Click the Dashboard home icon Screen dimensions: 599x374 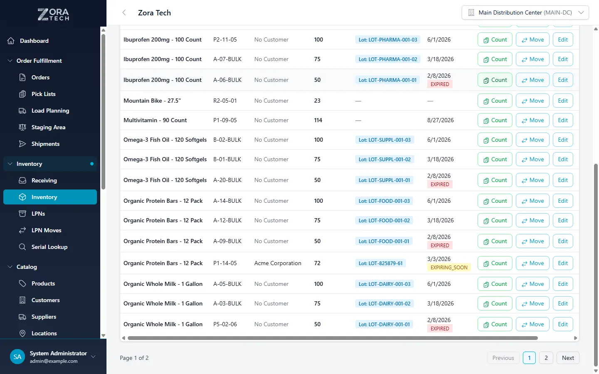click(11, 41)
